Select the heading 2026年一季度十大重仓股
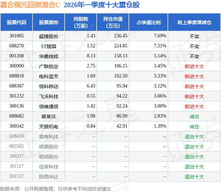 [x=102, y=5]
